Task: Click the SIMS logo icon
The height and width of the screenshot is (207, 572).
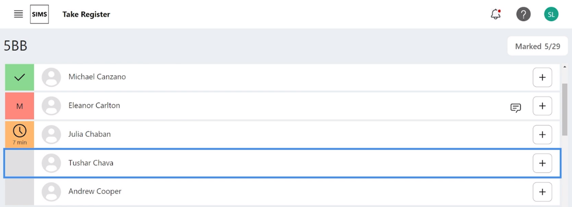Action: point(40,14)
